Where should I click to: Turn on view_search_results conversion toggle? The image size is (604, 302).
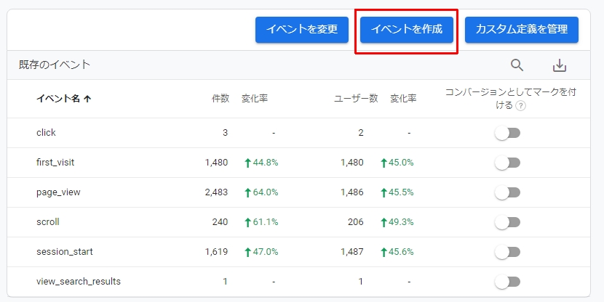pos(507,282)
